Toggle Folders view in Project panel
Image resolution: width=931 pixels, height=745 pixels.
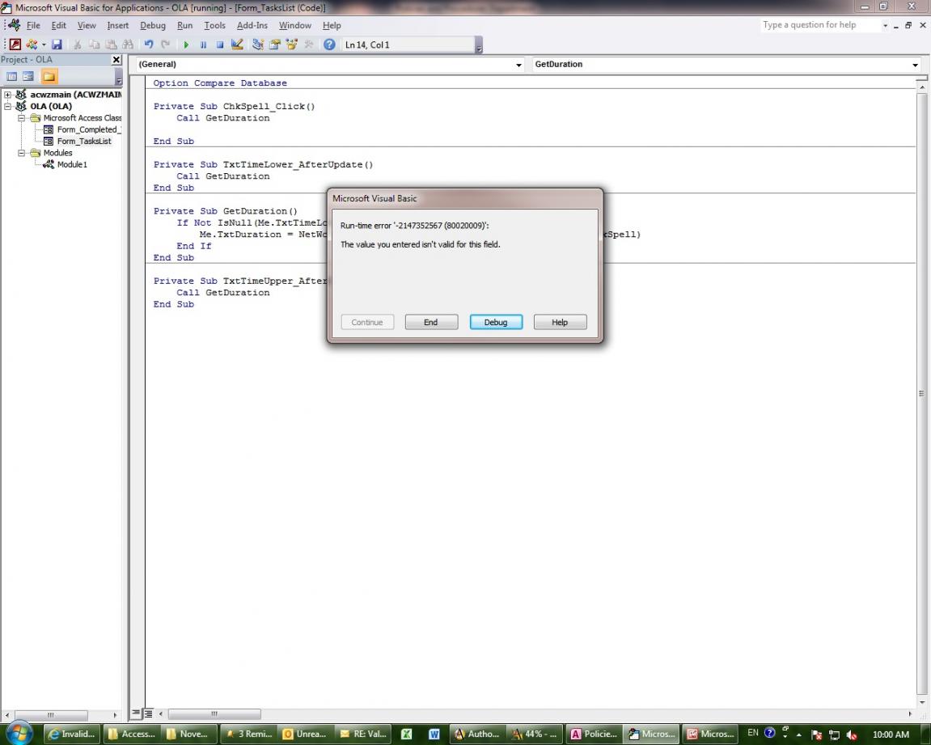tap(49, 76)
